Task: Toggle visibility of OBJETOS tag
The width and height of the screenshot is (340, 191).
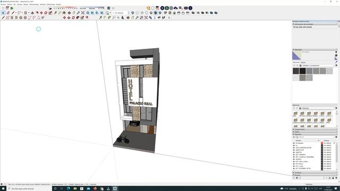Action: tap(294, 152)
